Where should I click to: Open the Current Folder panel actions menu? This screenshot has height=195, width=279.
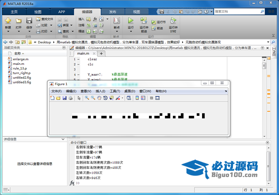coord(64,48)
